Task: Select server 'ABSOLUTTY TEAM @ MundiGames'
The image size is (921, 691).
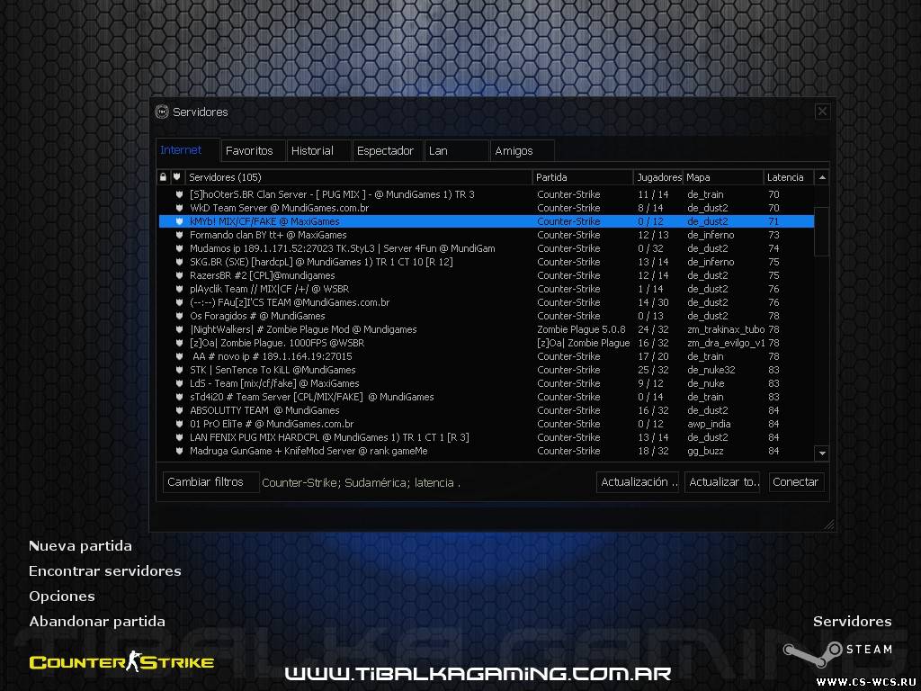Action: pyautogui.click(x=487, y=410)
